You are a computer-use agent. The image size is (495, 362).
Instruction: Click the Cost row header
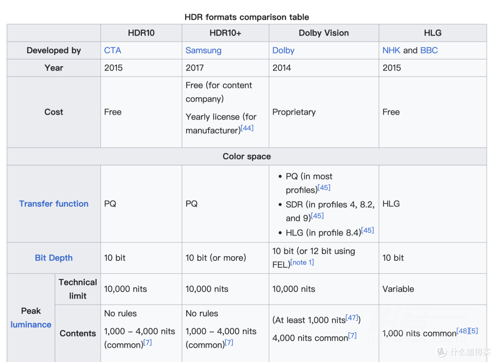point(54,112)
